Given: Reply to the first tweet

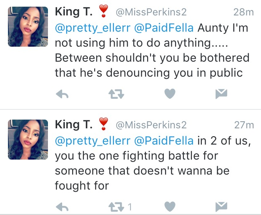Looking at the screenshot, I should coord(62,95).
